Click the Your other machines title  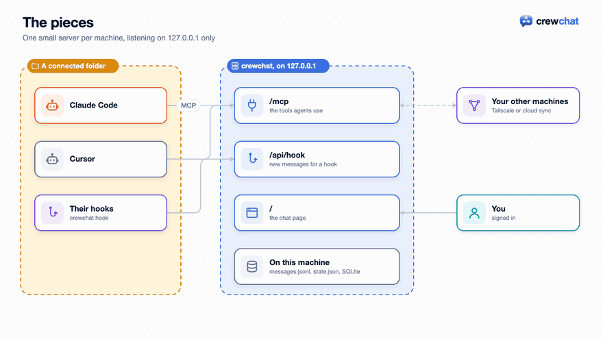530,101
